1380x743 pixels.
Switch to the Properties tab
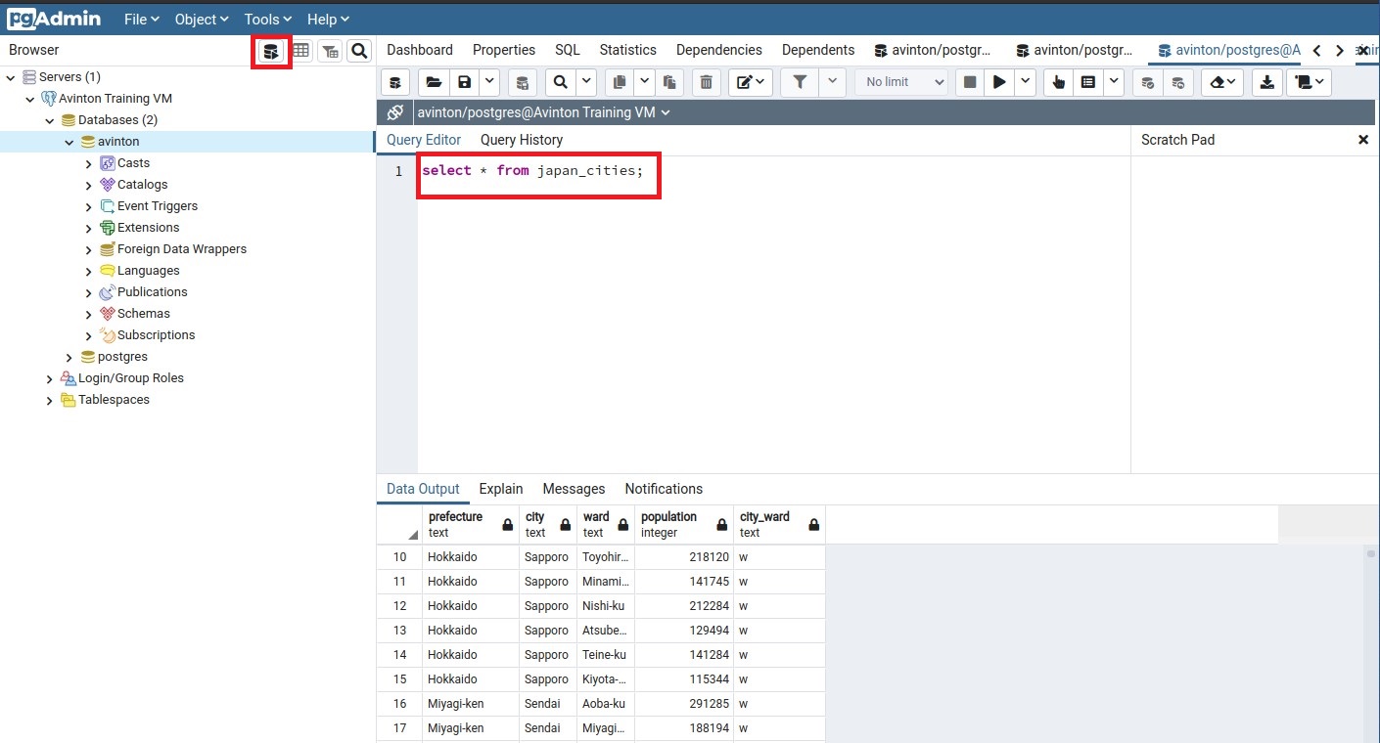tap(504, 50)
